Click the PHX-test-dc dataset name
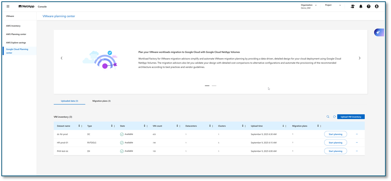This screenshot has width=391, height=181. tap(62, 151)
